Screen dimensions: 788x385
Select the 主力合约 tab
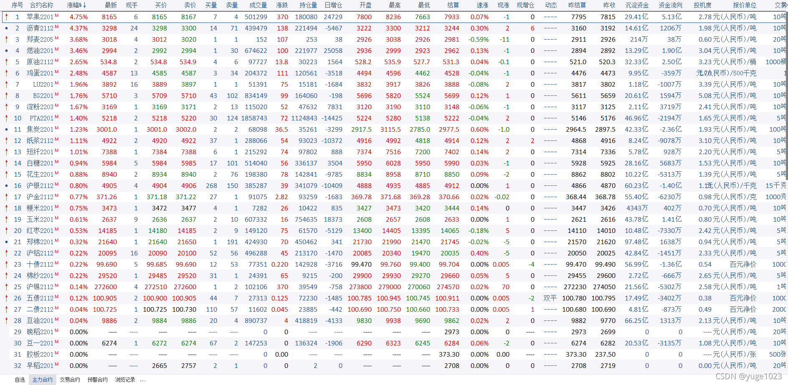click(x=43, y=380)
